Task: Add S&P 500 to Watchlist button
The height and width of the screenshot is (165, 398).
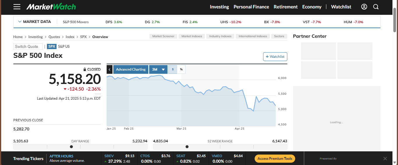Action: [x=275, y=57]
